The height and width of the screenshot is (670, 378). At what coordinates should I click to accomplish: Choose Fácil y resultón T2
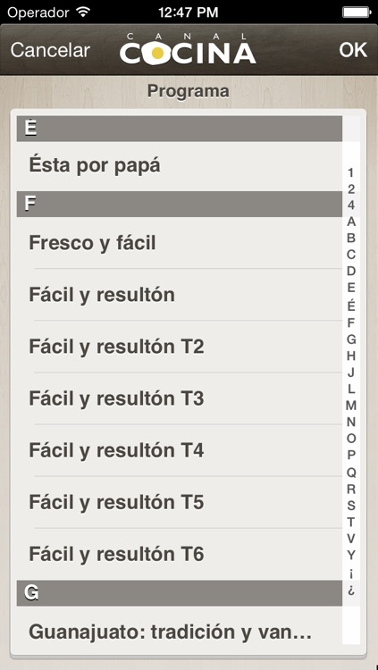point(179,347)
